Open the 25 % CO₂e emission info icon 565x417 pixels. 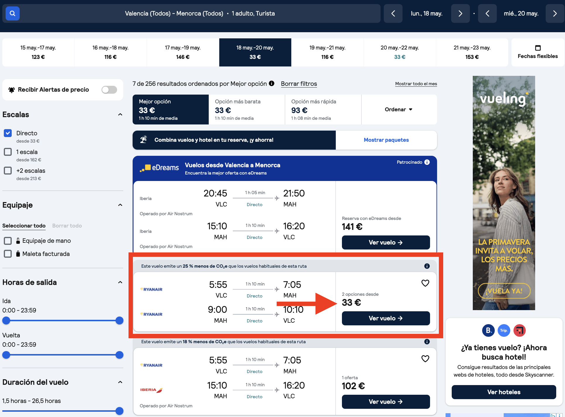click(427, 266)
